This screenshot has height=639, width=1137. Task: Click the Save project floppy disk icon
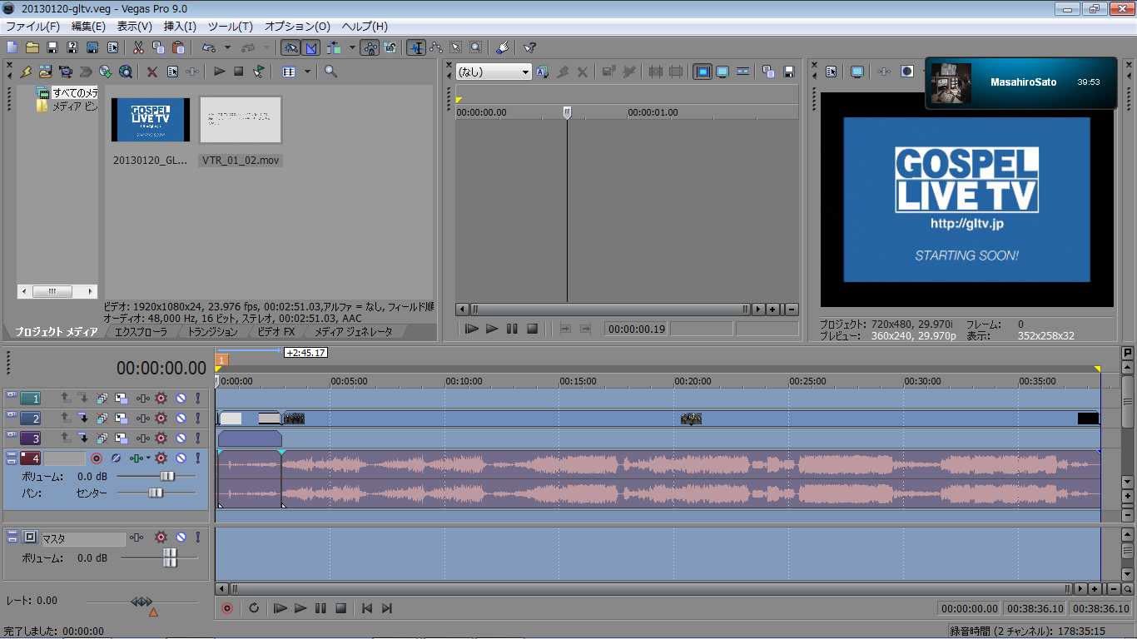[52, 47]
